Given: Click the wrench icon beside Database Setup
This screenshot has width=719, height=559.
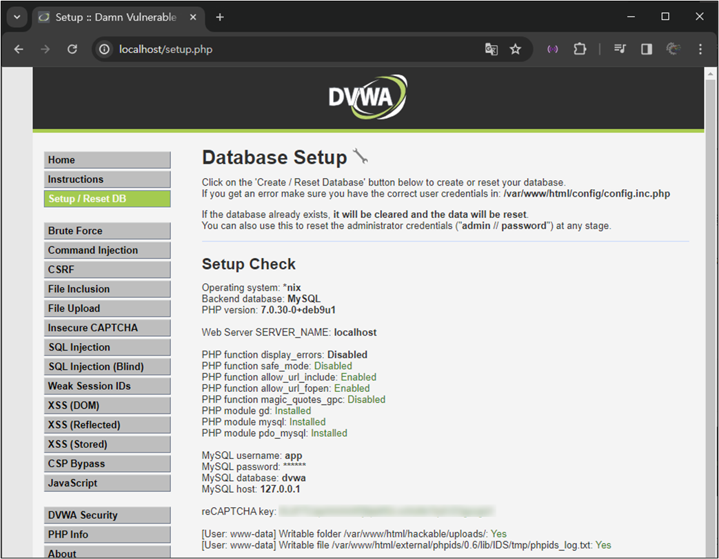Looking at the screenshot, I should click(x=361, y=157).
